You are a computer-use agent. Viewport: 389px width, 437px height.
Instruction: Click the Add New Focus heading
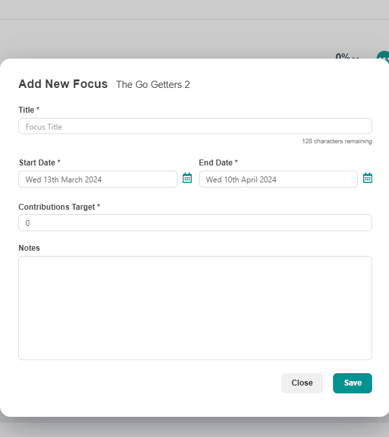click(63, 84)
